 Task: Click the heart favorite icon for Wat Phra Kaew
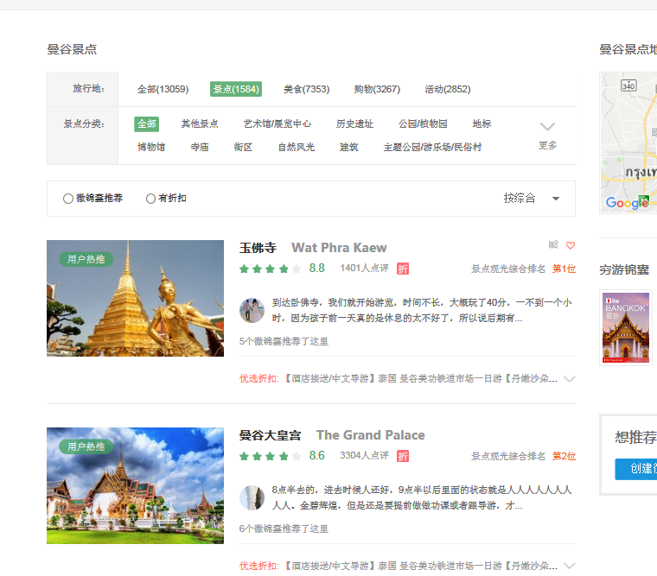pyautogui.click(x=571, y=245)
